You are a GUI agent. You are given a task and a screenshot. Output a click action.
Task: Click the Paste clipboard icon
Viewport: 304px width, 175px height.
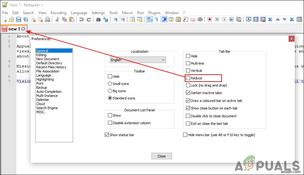tap(72, 19)
